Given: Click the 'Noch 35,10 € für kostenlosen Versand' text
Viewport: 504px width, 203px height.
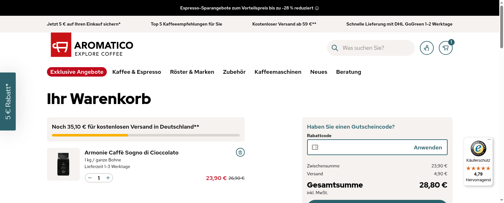Looking at the screenshot, I should (125, 127).
